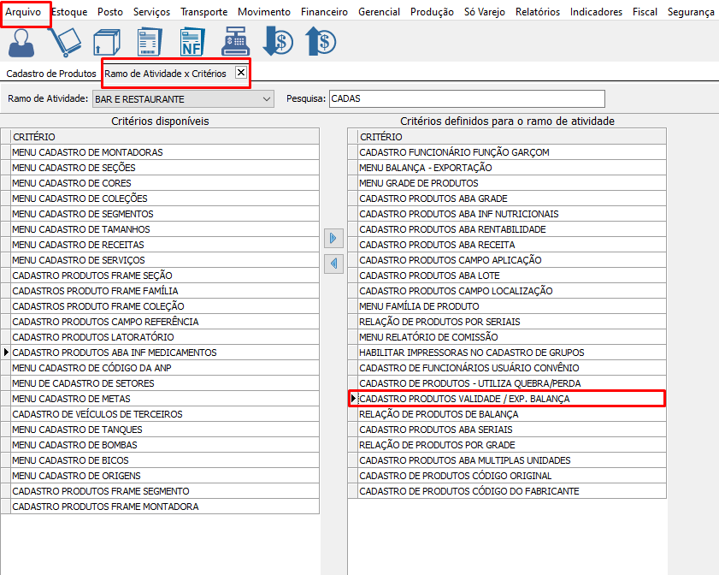This screenshot has width=719, height=575.
Task: Switch to the Cadastro de Produtos tab
Action: pos(51,74)
